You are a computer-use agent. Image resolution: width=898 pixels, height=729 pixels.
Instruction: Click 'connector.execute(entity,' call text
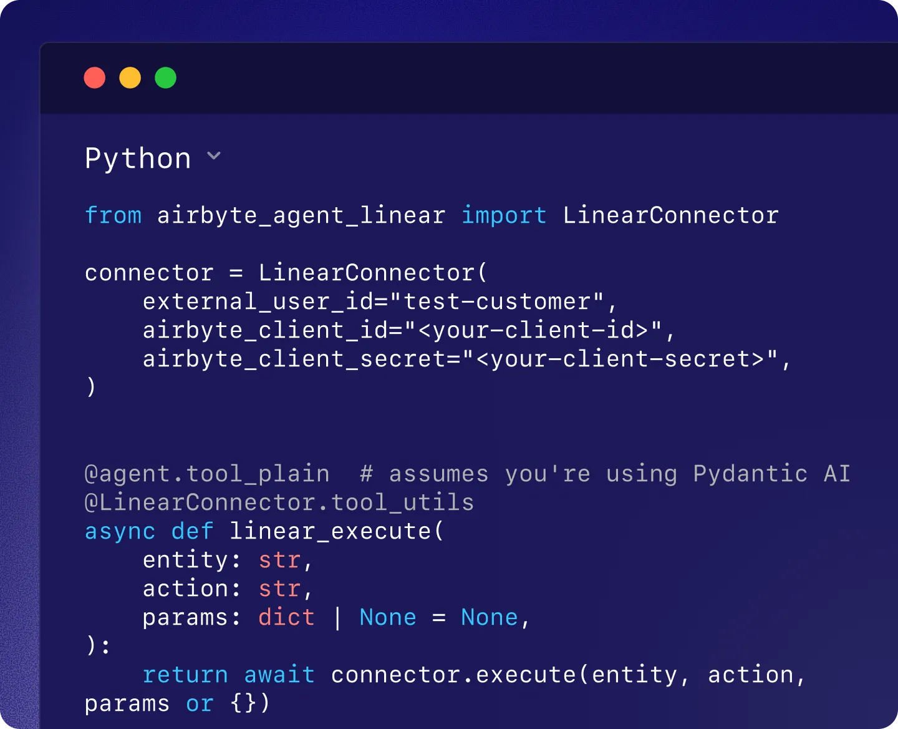click(511, 675)
